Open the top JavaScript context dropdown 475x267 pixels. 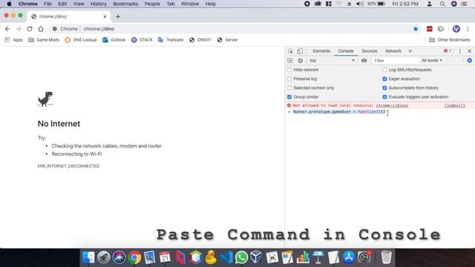[x=332, y=61]
